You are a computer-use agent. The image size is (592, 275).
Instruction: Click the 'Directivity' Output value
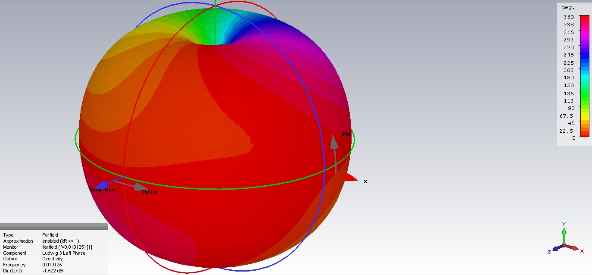point(52,259)
